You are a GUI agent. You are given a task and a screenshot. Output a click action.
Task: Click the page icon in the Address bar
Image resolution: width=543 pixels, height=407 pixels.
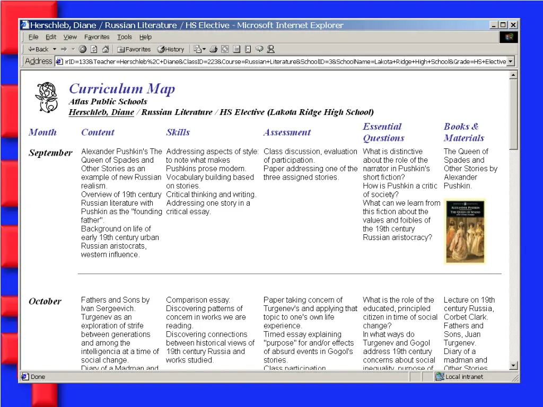click(59, 61)
